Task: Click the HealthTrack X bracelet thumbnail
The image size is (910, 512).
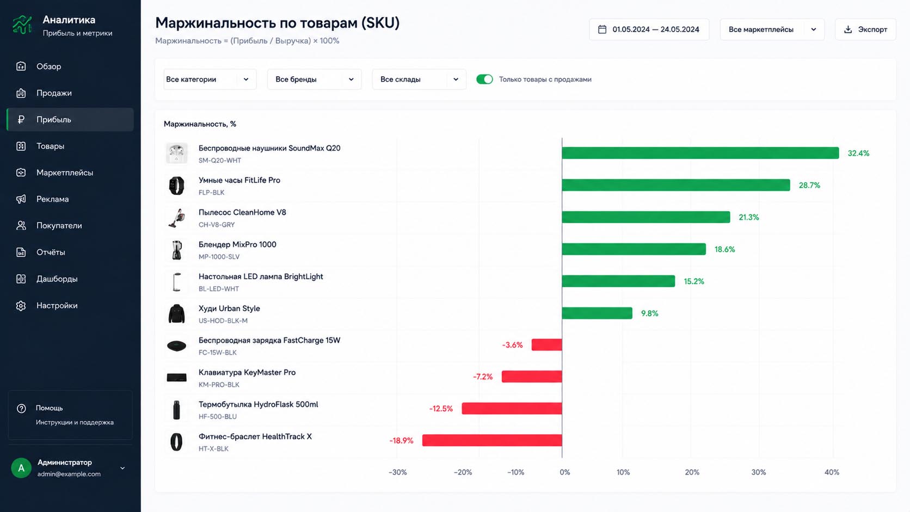Action: coord(176,442)
